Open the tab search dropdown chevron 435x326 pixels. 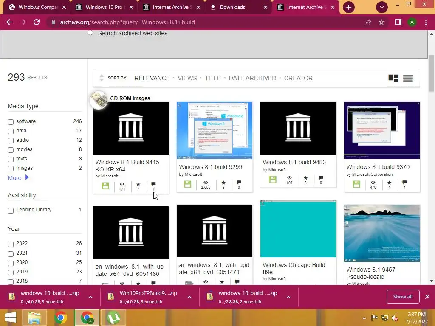pos(382,7)
